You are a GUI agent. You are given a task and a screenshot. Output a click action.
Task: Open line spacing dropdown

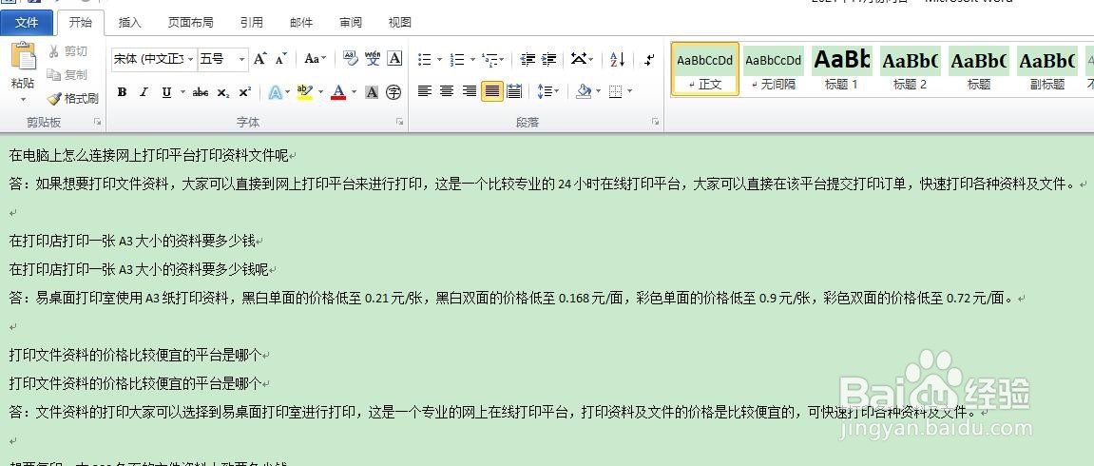pos(547,90)
